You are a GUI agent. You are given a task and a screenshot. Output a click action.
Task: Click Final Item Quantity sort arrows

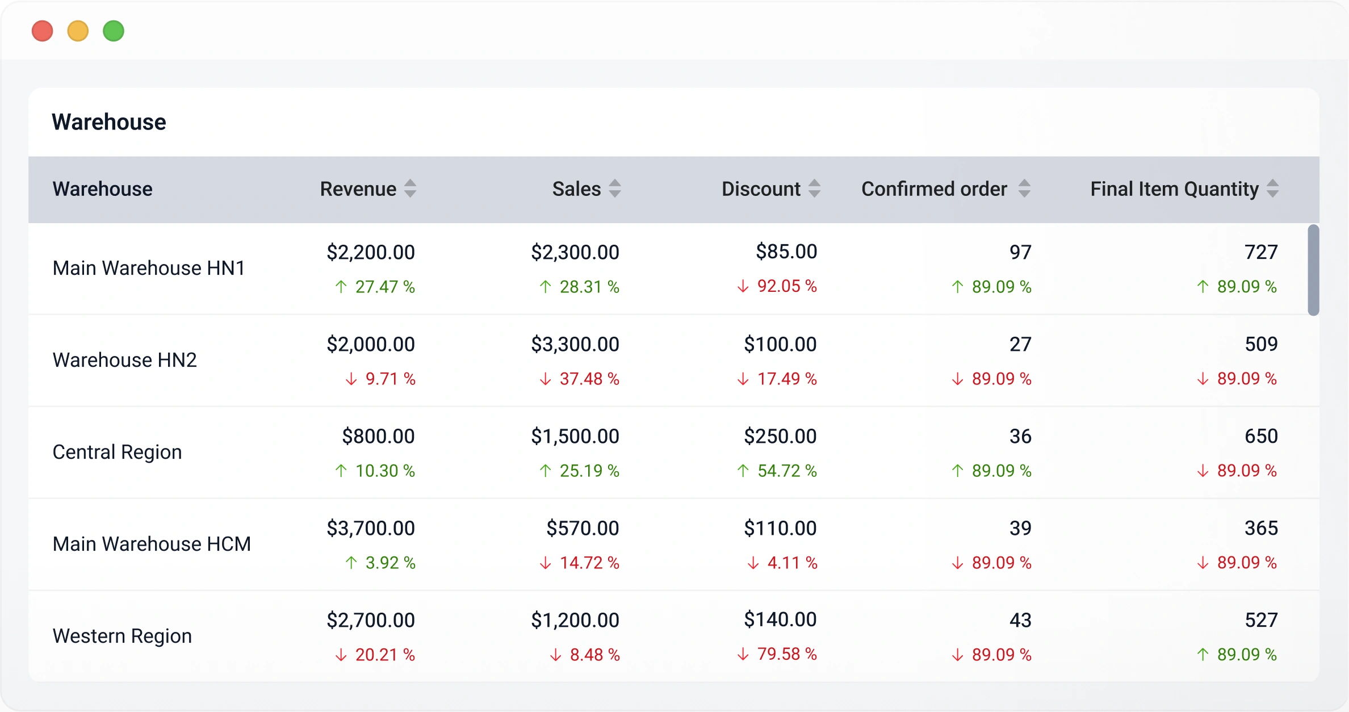1272,189
